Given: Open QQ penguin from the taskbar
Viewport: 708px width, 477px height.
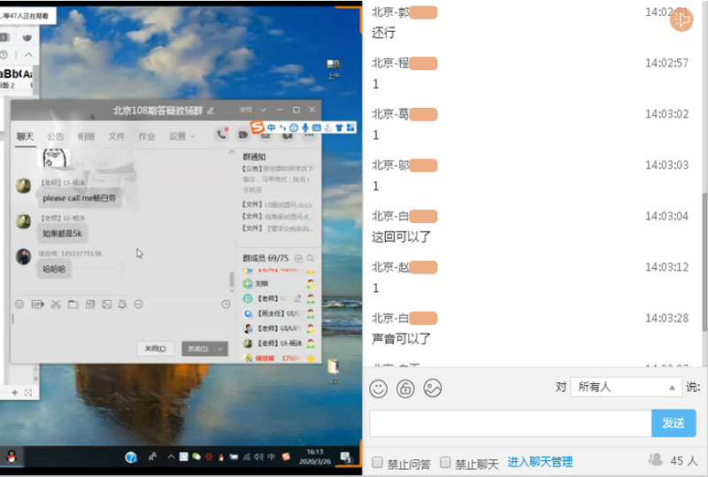Looking at the screenshot, I should (12, 458).
